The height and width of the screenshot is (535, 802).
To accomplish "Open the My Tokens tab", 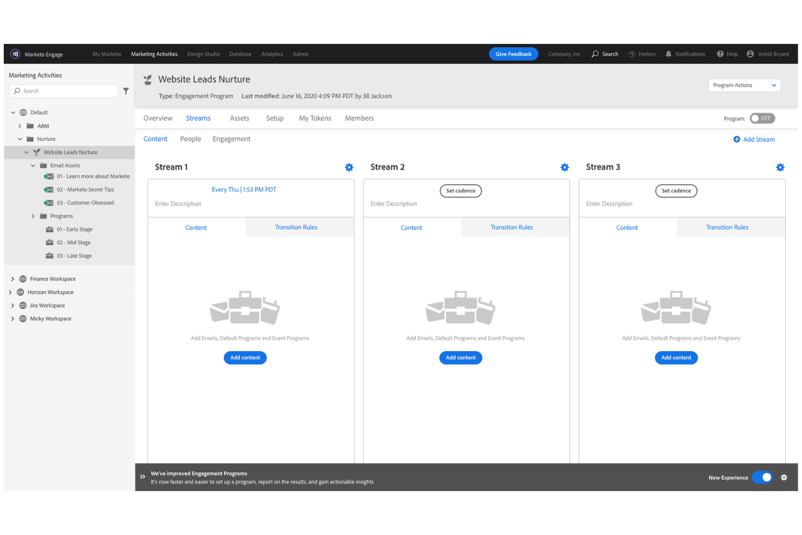I will (315, 118).
